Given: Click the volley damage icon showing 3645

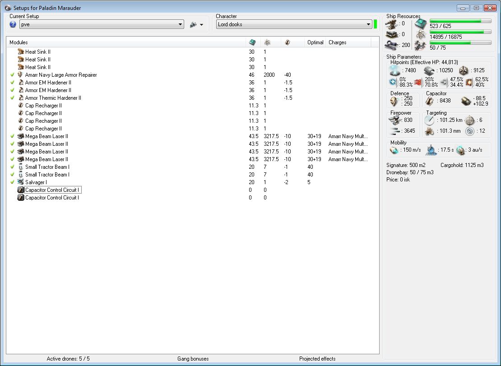Looking at the screenshot, I should (395, 131).
